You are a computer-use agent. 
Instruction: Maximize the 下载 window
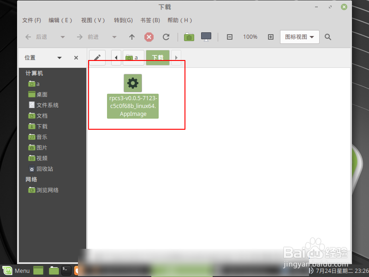330,7
